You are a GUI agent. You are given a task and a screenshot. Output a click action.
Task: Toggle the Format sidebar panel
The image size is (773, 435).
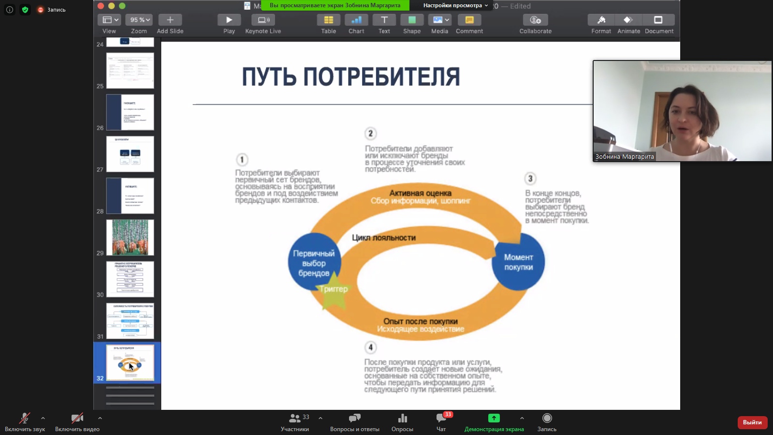(601, 20)
